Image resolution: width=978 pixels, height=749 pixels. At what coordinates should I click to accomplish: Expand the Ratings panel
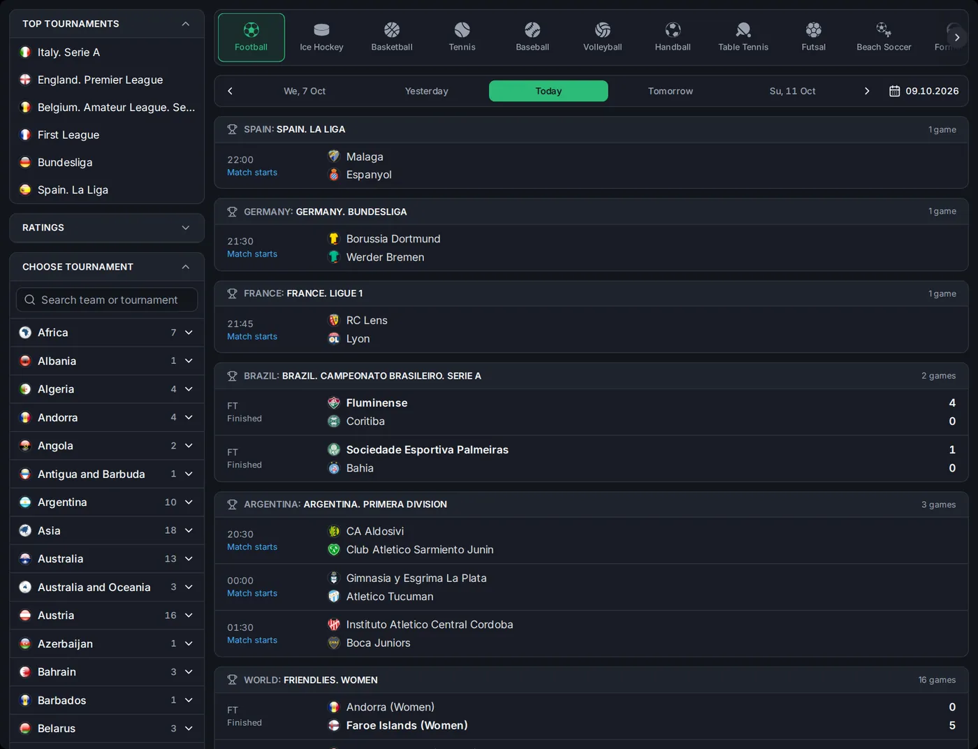pyautogui.click(x=185, y=228)
